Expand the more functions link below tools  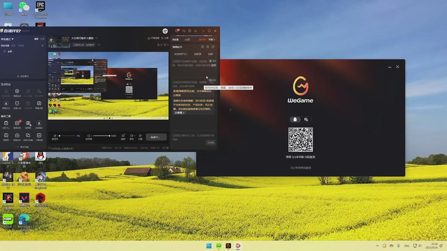(23, 147)
